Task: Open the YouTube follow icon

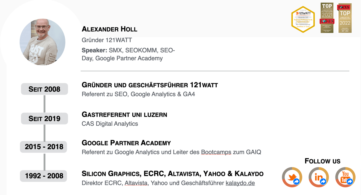Action: click(345, 177)
